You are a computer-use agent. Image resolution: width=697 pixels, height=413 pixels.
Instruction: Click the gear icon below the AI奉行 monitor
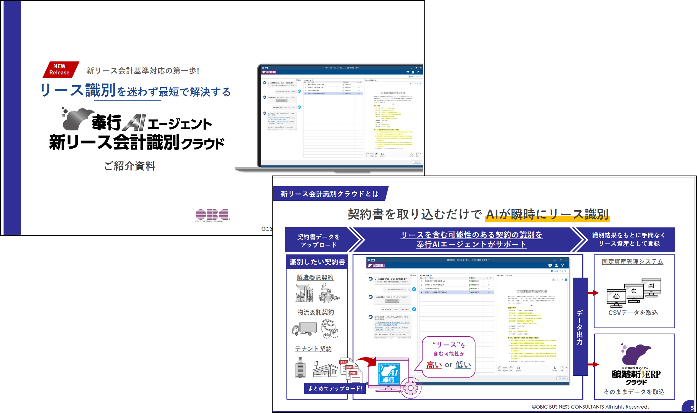[x=410, y=388]
